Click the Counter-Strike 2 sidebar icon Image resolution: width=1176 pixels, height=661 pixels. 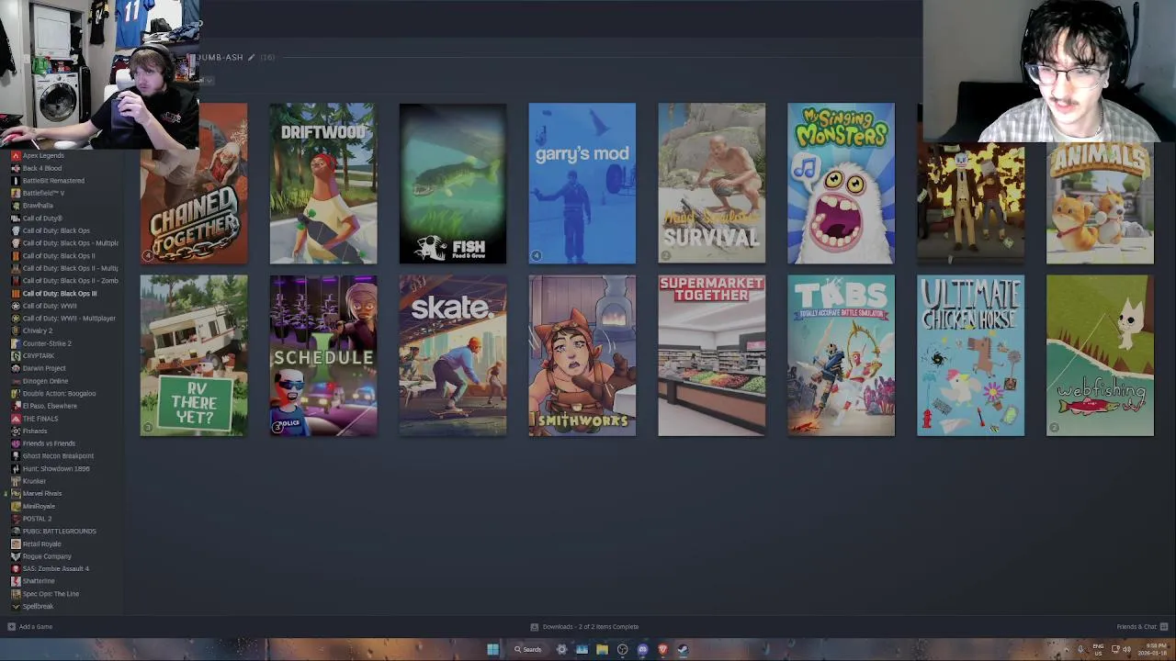pyautogui.click(x=16, y=343)
